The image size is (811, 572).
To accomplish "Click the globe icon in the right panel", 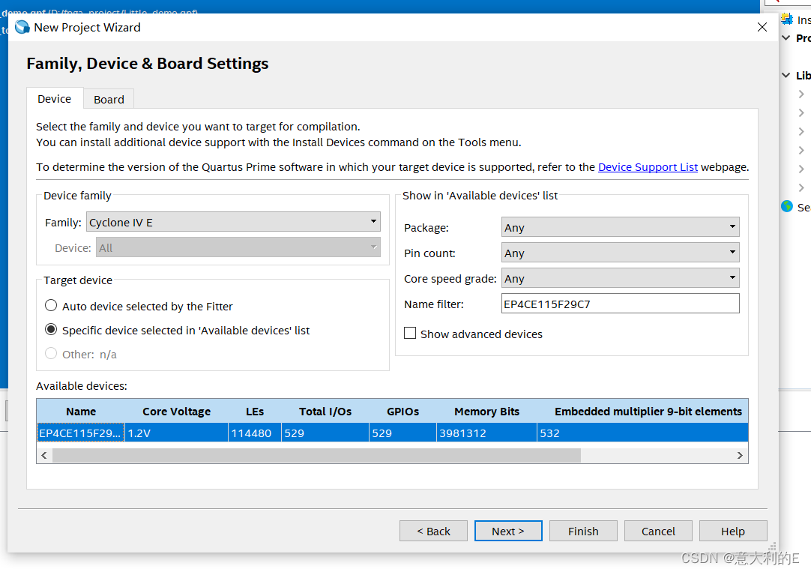I will [x=786, y=206].
